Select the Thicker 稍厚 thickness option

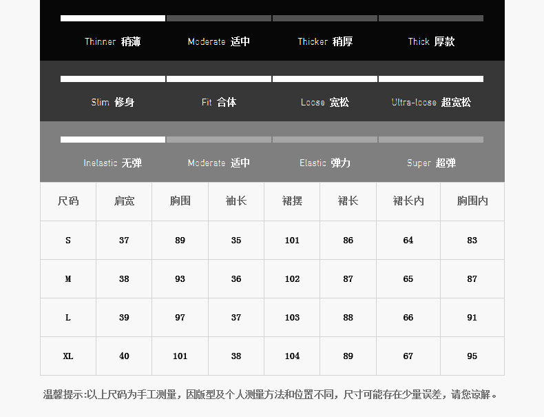point(325,42)
